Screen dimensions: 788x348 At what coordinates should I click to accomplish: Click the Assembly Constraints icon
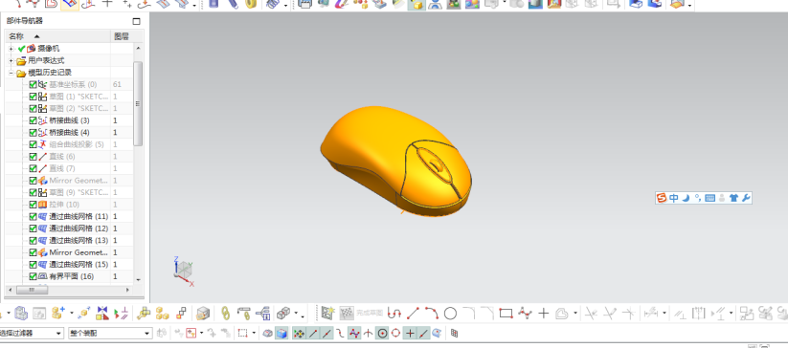121,314
